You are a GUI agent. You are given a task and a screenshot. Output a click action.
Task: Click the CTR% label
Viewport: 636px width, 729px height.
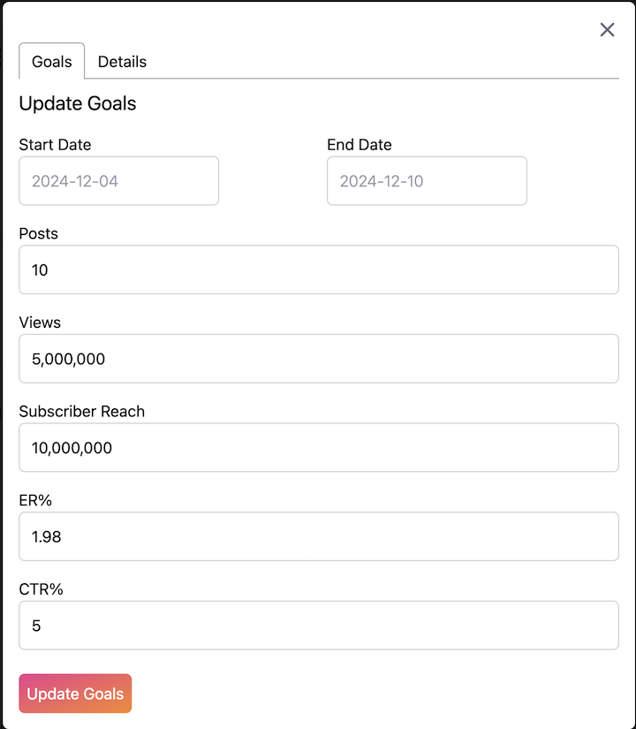coord(39,589)
